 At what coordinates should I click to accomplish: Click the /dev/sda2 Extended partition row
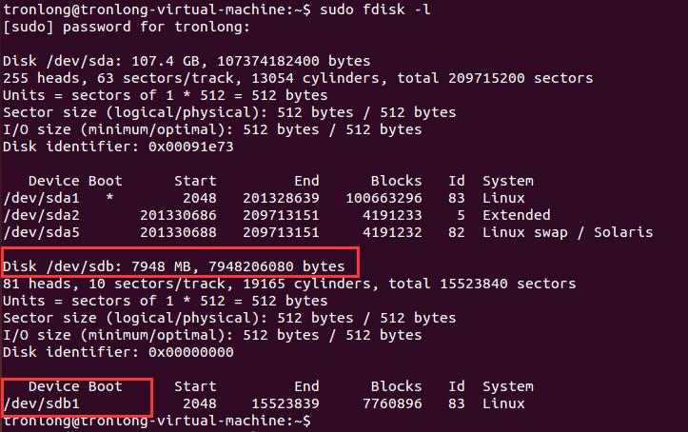(276, 215)
